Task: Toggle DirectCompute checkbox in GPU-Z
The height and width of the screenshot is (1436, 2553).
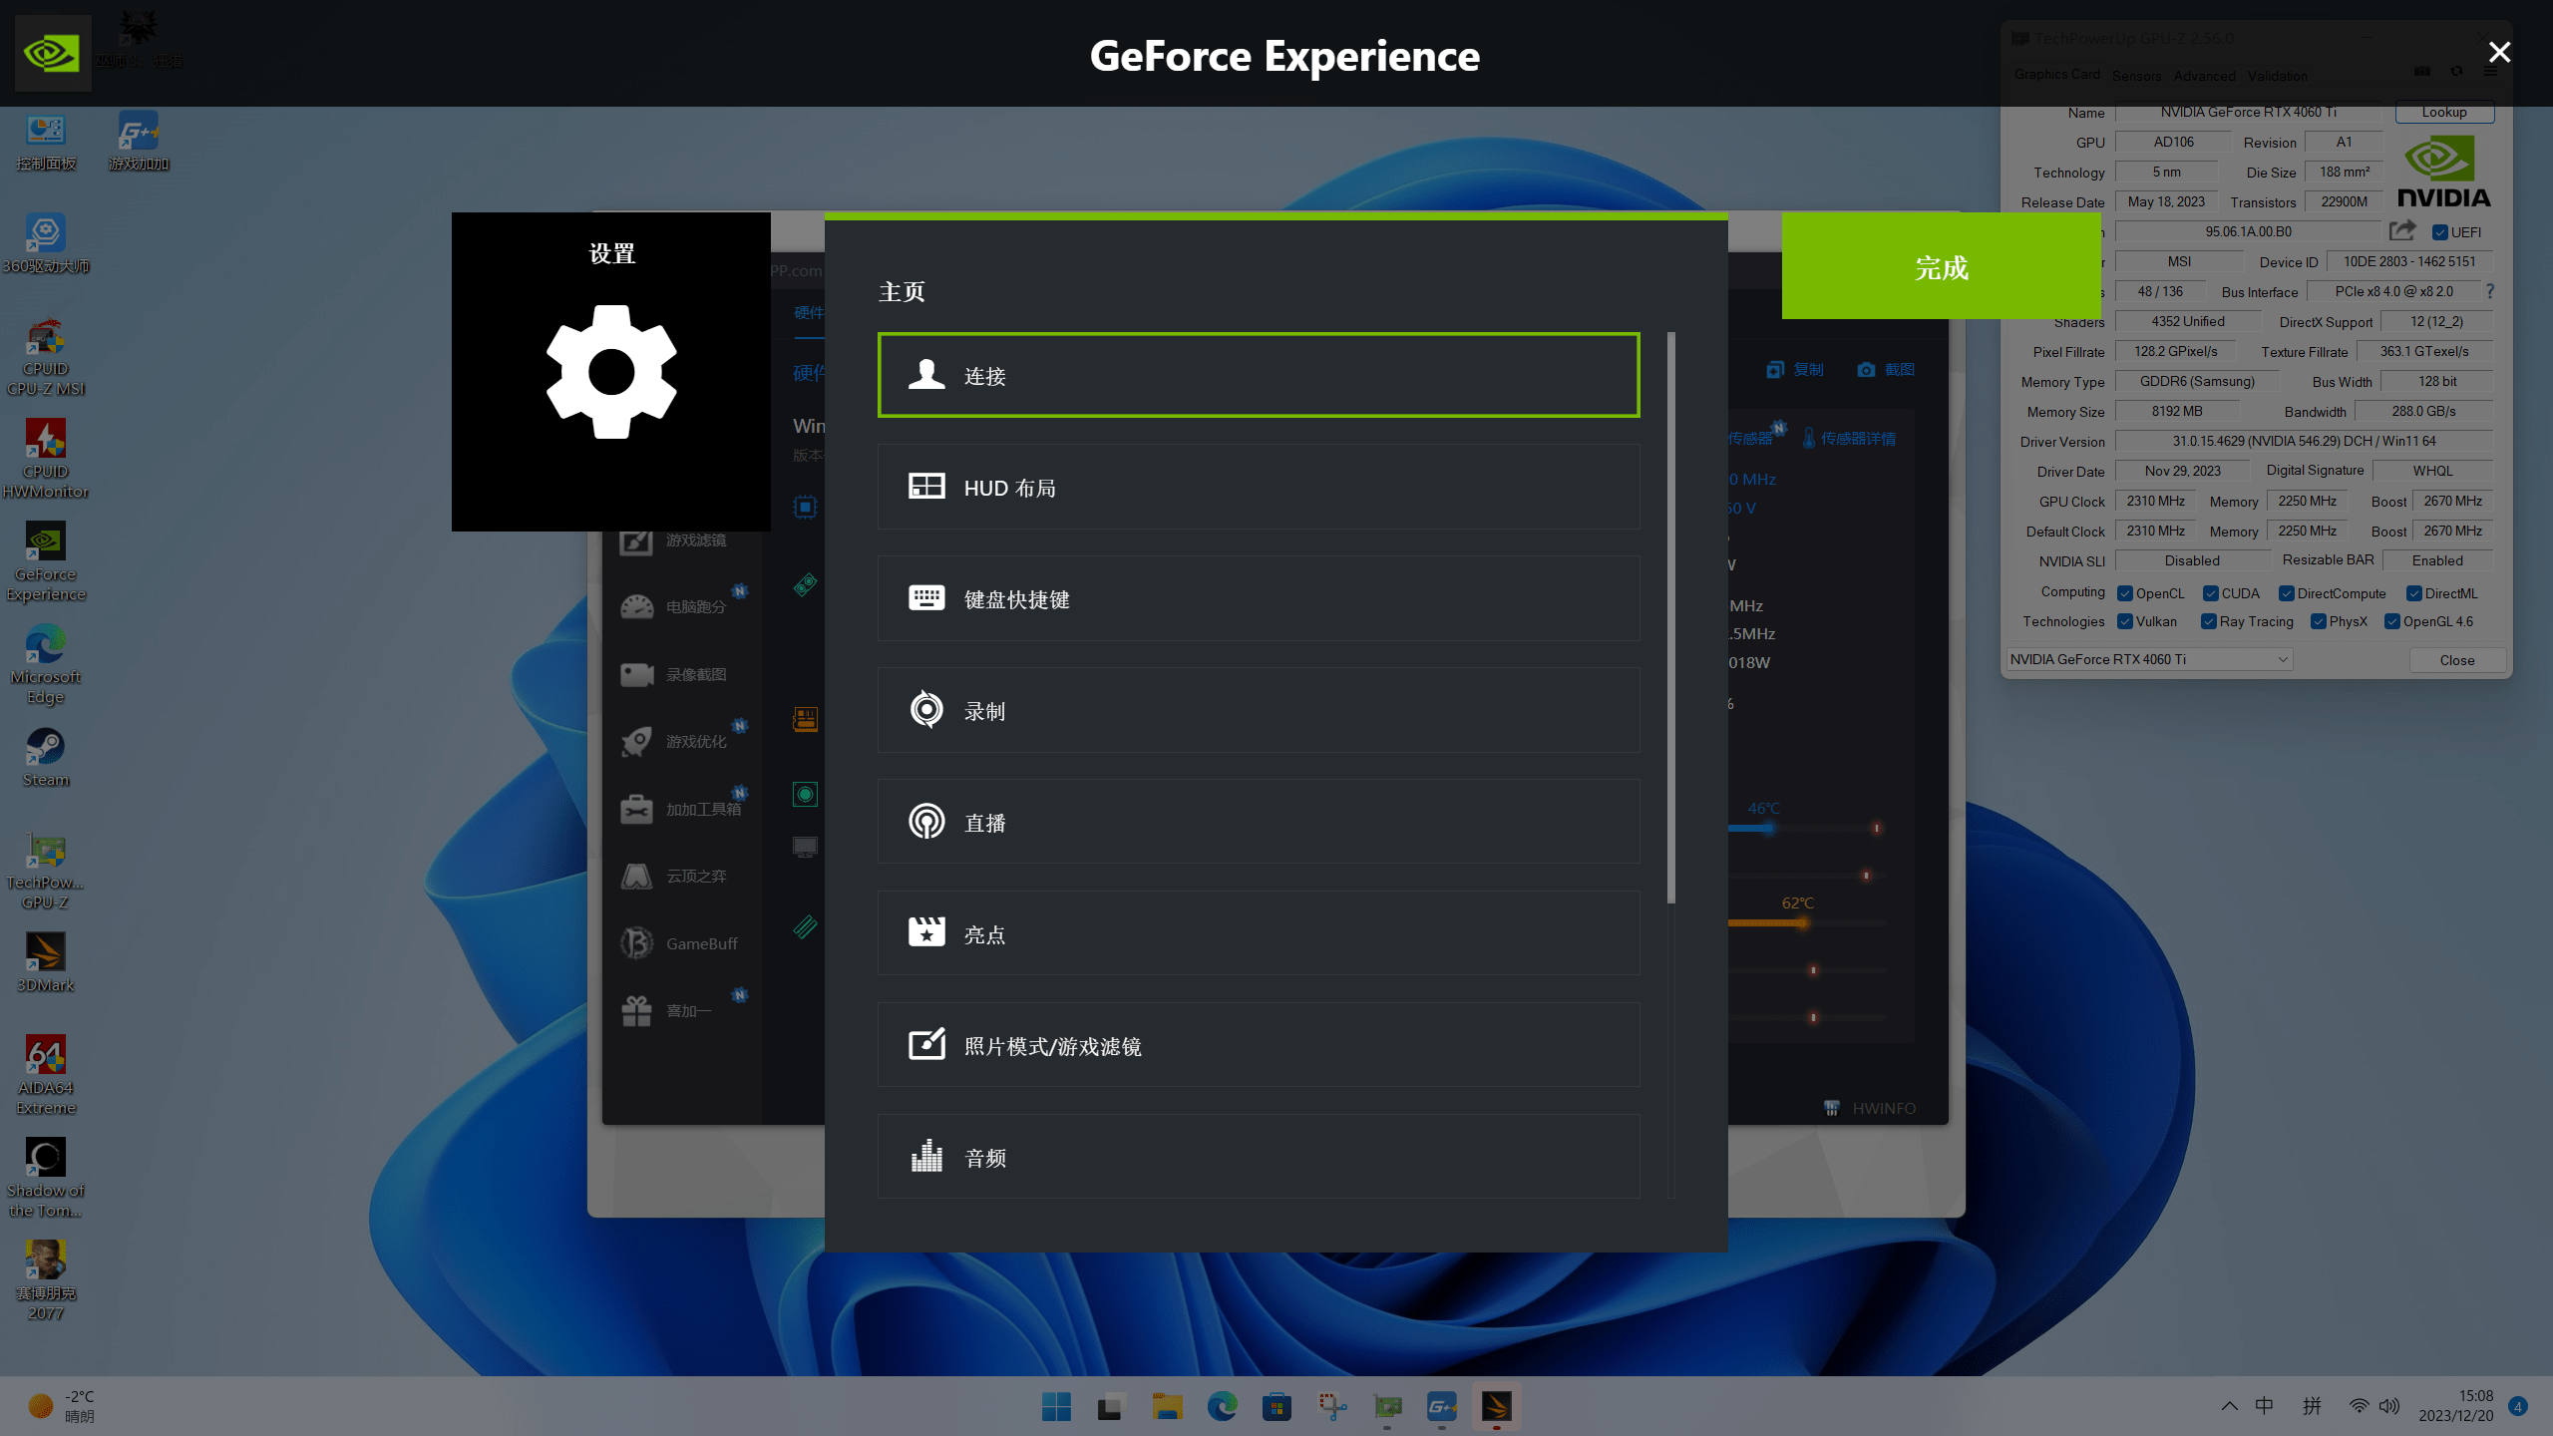Action: pyautogui.click(x=2287, y=593)
